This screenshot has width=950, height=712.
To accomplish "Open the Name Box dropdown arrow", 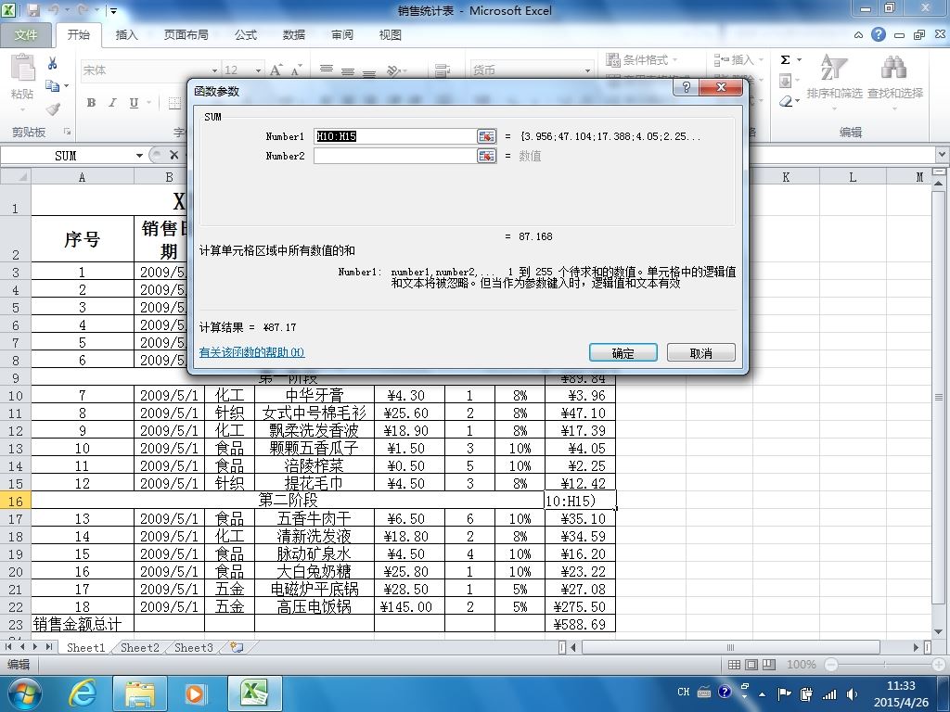I will (x=139, y=156).
